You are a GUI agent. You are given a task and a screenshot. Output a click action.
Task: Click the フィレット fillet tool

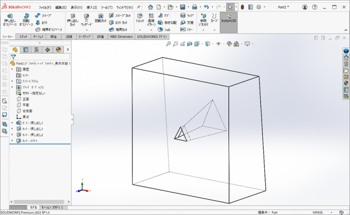click(x=140, y=20)
